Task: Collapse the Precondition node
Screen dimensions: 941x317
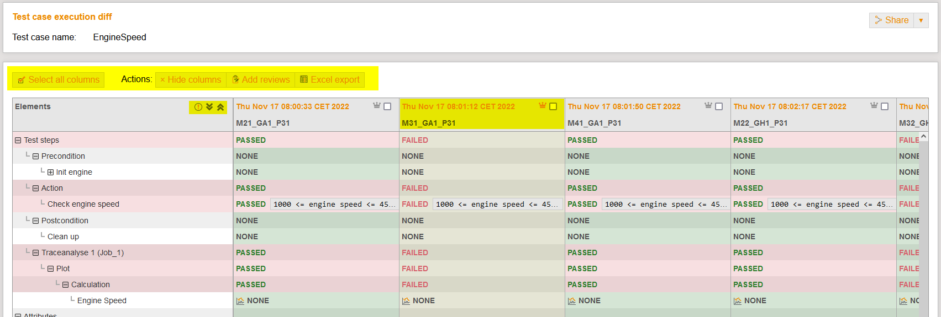Action: tap(36, 157)
